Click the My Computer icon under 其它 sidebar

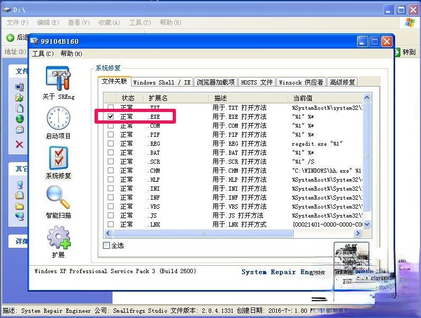(x=20, y=185)
